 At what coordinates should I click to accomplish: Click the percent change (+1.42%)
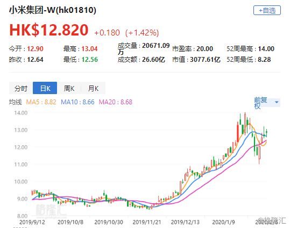point(142,33)
